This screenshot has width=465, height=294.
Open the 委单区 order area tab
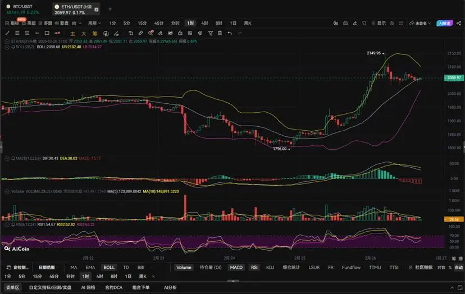12,287
